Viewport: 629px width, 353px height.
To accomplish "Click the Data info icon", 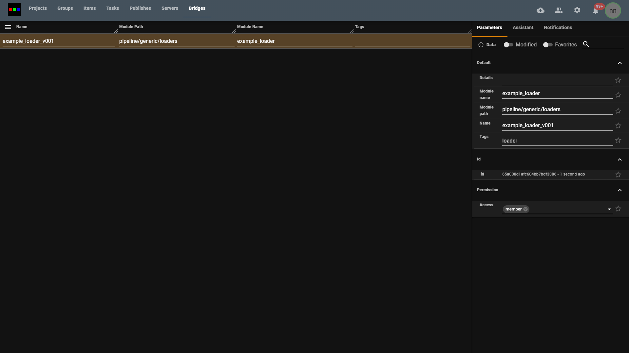I will [481, 45].
